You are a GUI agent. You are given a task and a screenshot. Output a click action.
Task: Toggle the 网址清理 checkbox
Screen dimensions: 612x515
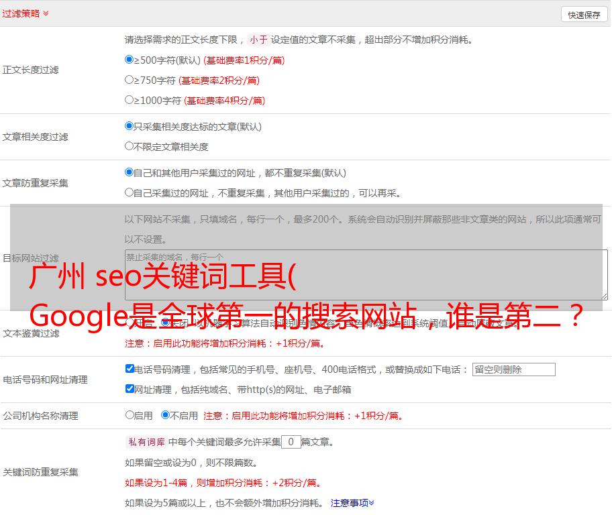point(130,388)
